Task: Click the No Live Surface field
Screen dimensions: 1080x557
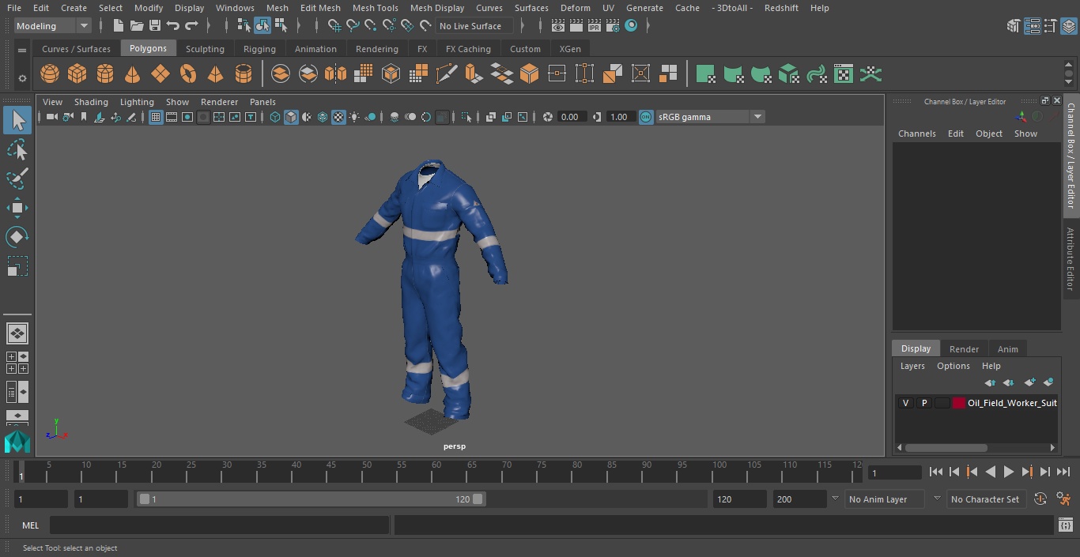Action: pyautogui.click(x=474, y=26)
